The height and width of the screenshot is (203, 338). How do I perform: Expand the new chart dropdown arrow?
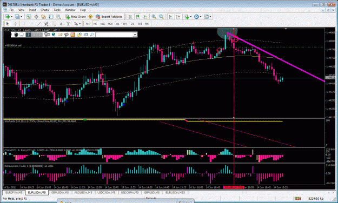tap(11, 17)
